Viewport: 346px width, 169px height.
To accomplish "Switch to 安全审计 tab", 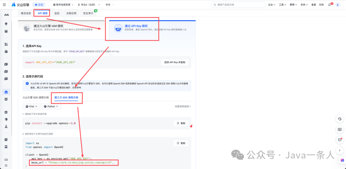I will (88, 13).
